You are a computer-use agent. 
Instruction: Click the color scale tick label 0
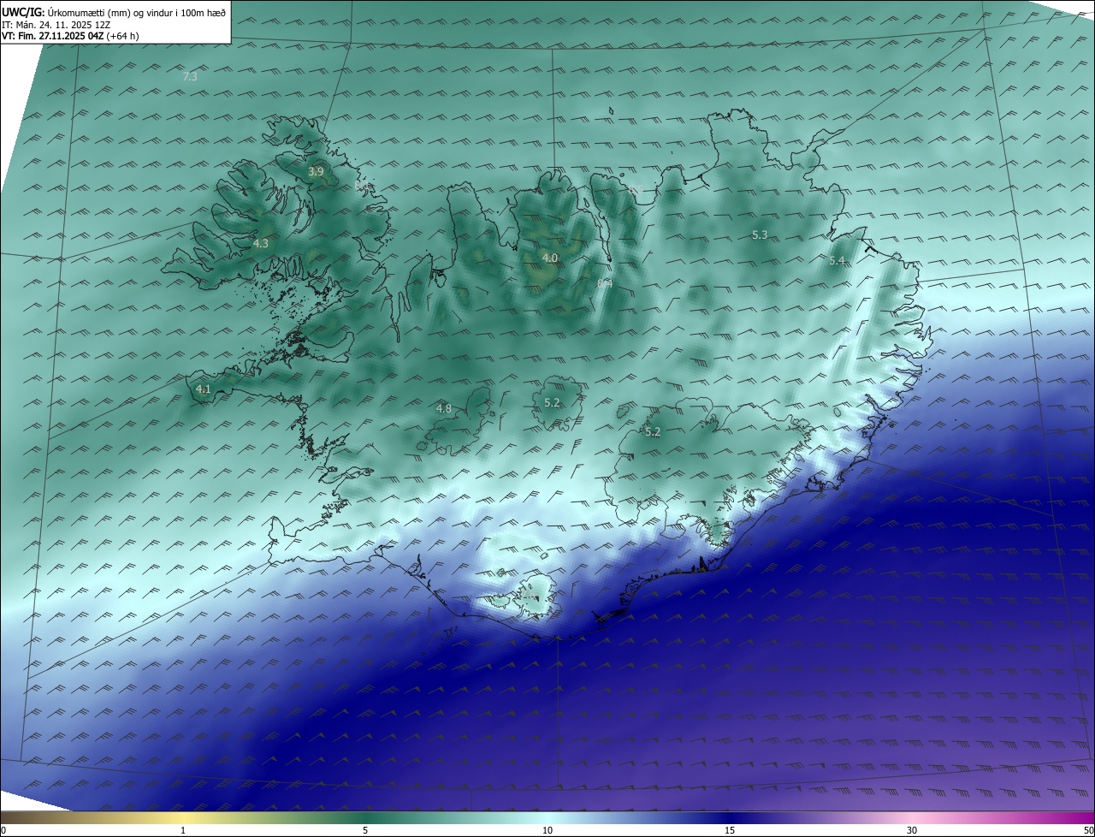(3, 831)
